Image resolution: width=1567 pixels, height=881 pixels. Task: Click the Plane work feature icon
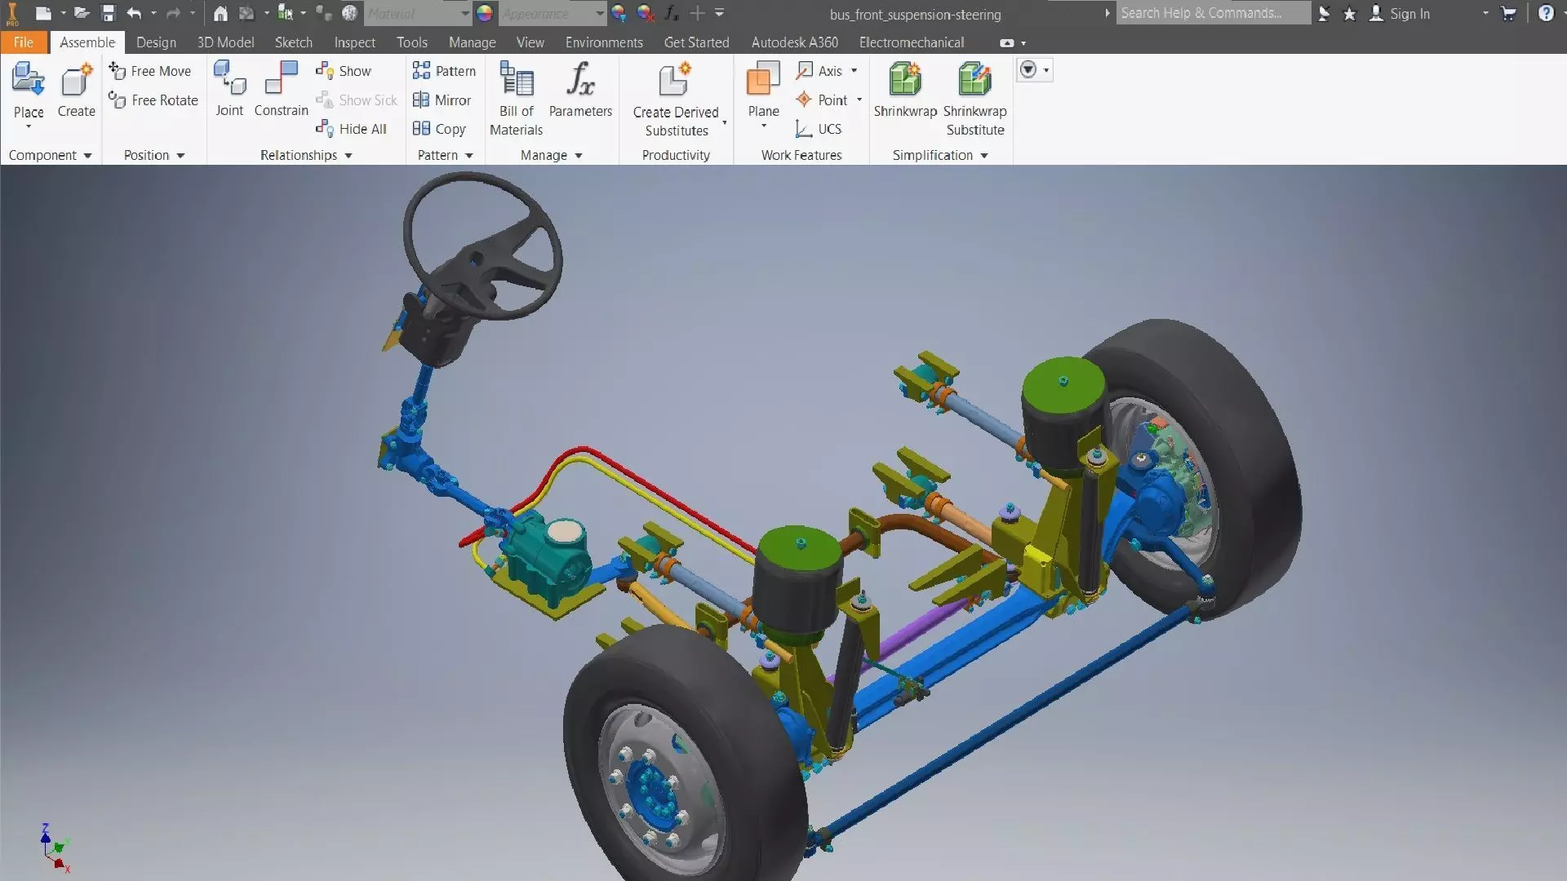(763, 82)
